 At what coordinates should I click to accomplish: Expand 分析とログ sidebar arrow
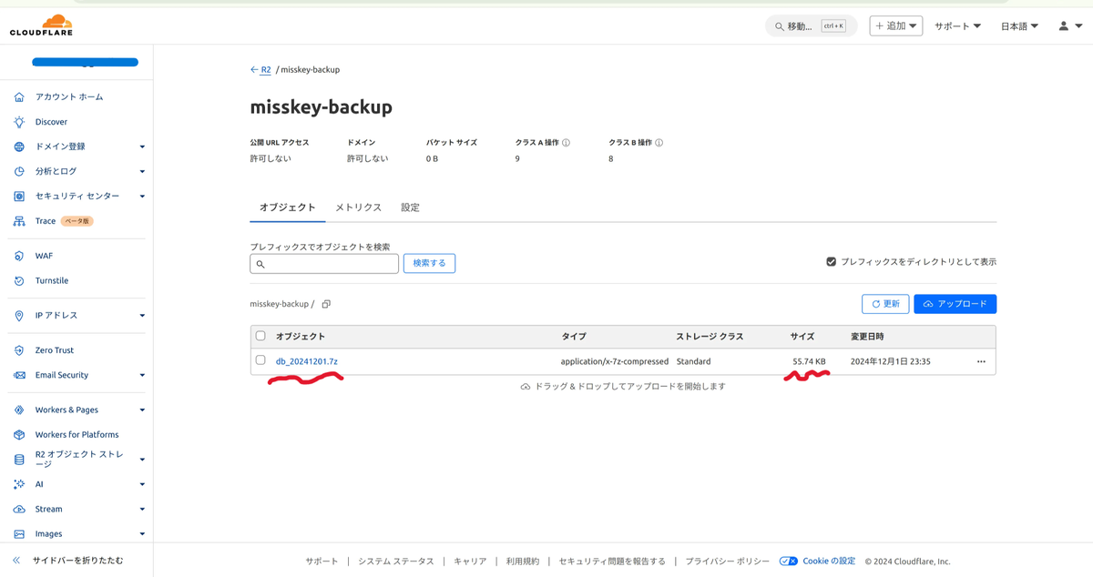142,171
